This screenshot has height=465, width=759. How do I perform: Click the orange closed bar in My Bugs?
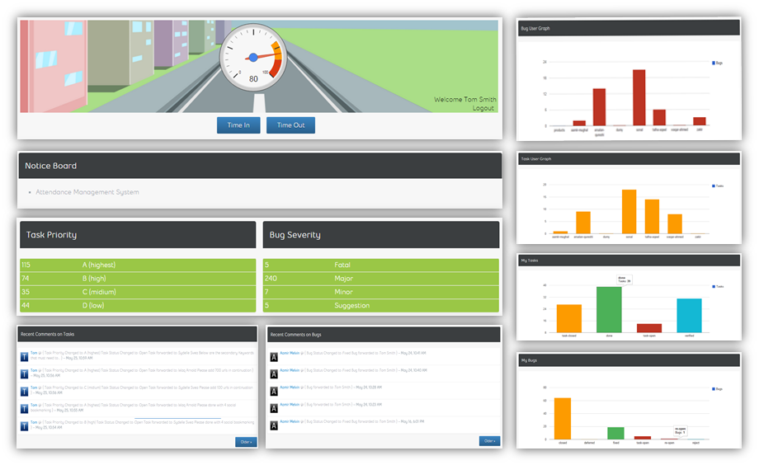pos(563,419)
